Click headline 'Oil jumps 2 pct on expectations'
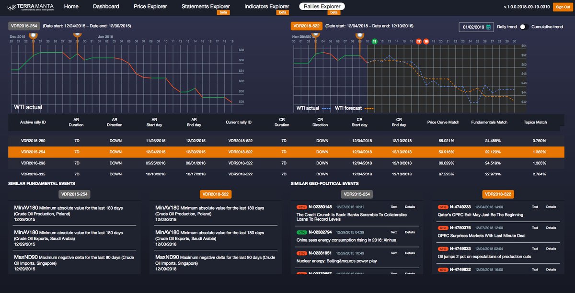The image size is (575, 293). click(x=484, y=257)
